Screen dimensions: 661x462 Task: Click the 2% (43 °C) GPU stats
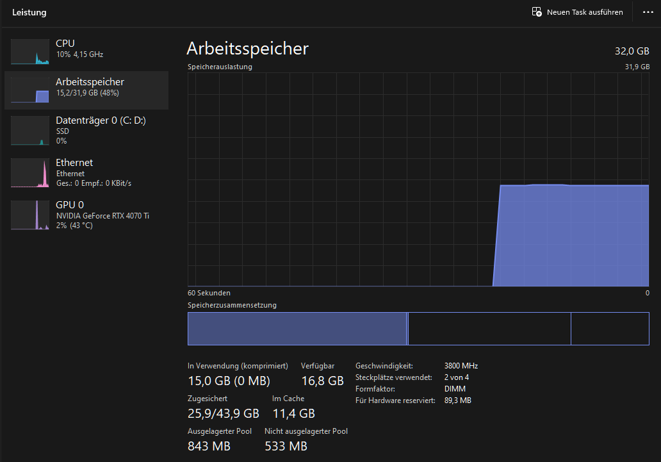tap(74, 226)
